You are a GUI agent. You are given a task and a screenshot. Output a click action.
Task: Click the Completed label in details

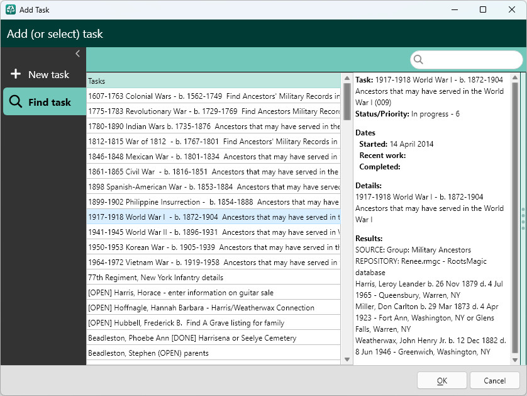380,167
